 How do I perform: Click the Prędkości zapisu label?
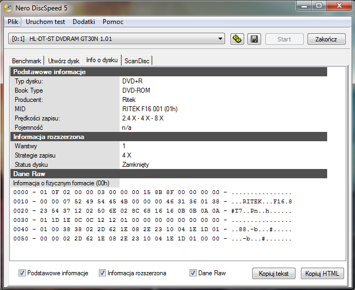point(37,118)
